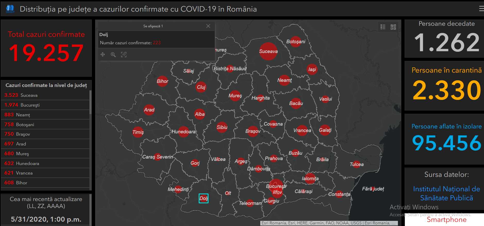Image resolution: width=484 pixels, height=226 pixels.
Task: Select the Dolj marker highlighted in cyan
Action: [203, 198]
